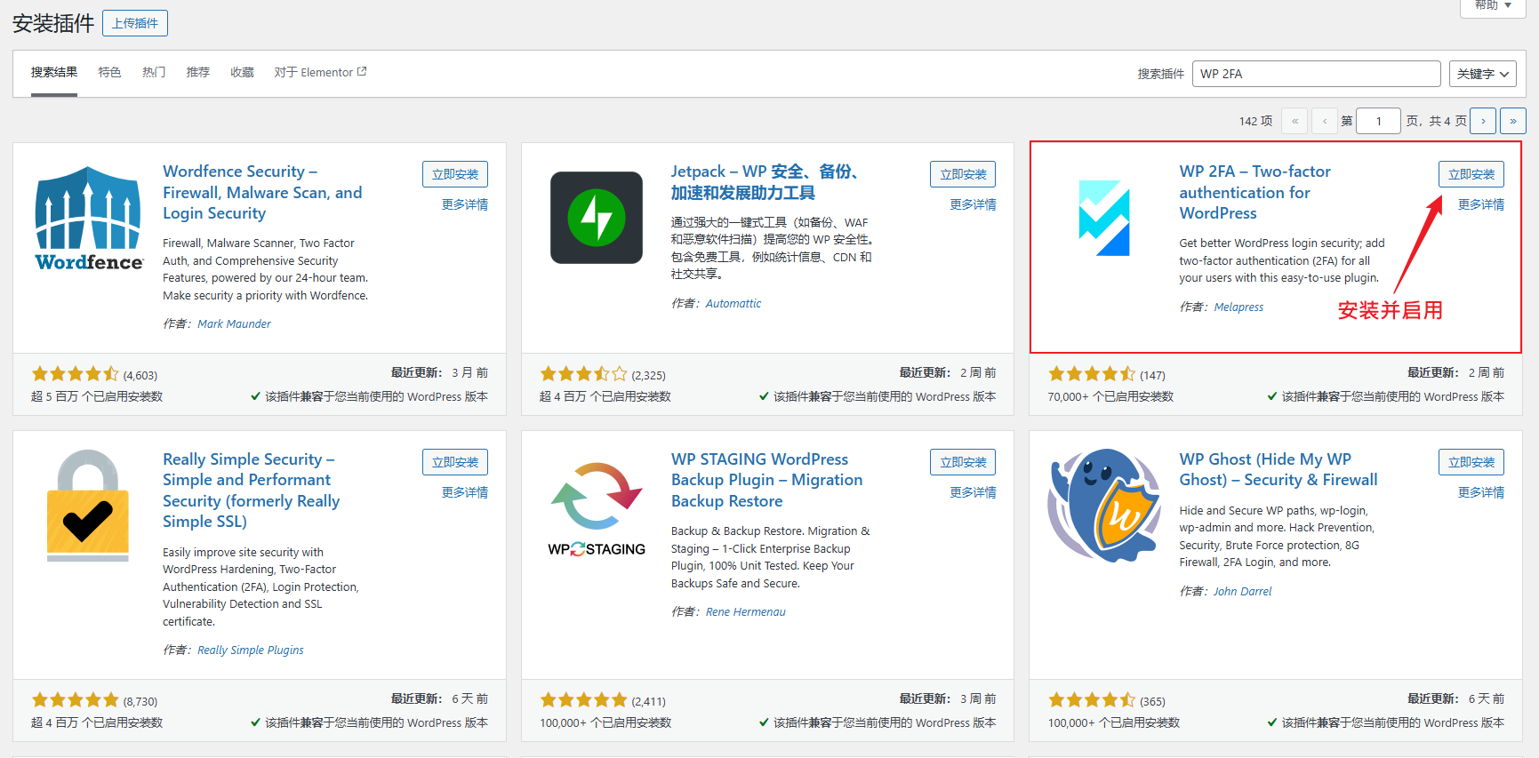Open 更多详情 for Wordfence Security

[464, 204]
